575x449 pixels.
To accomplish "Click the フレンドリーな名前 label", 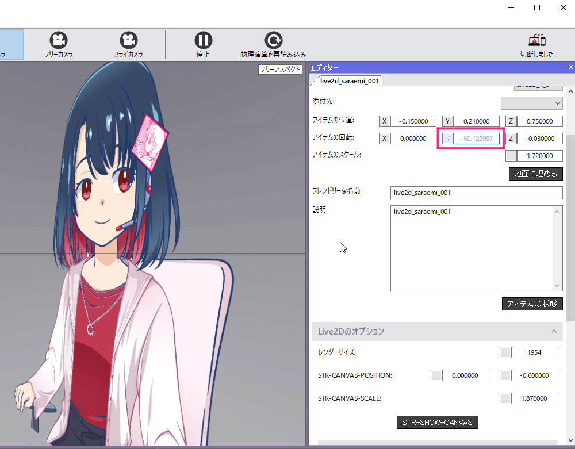I will pyautogui.click(x=336, y=191).
